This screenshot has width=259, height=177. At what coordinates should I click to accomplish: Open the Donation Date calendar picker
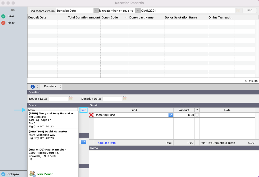tap(125, 98)
